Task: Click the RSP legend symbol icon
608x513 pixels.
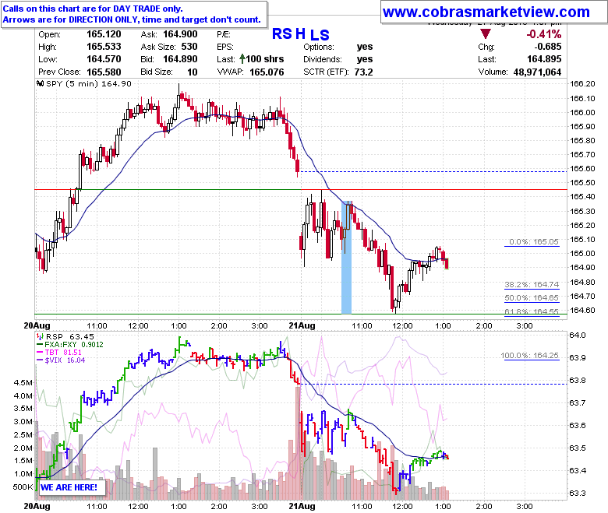Action: 40,336
